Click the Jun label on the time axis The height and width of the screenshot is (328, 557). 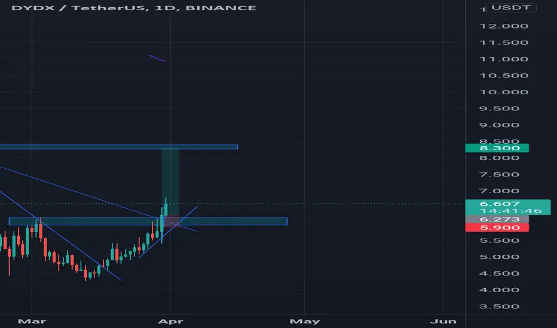(443, 321)
